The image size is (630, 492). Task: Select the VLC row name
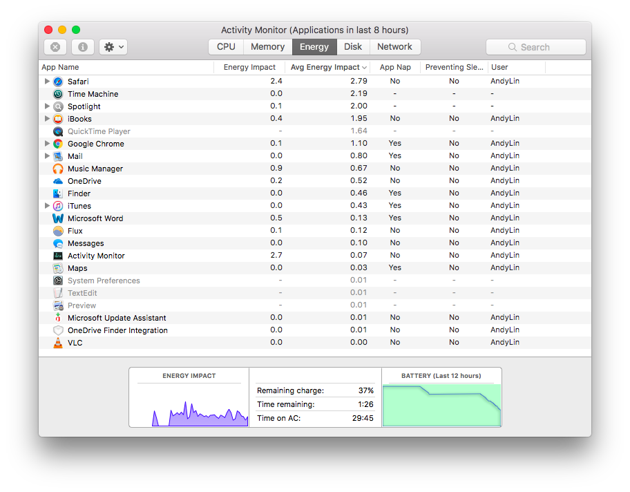pyautogui.click(x=75, y=343)
